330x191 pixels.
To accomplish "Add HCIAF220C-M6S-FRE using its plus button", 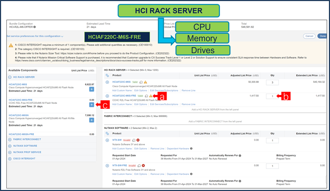I will coord(91,104).
